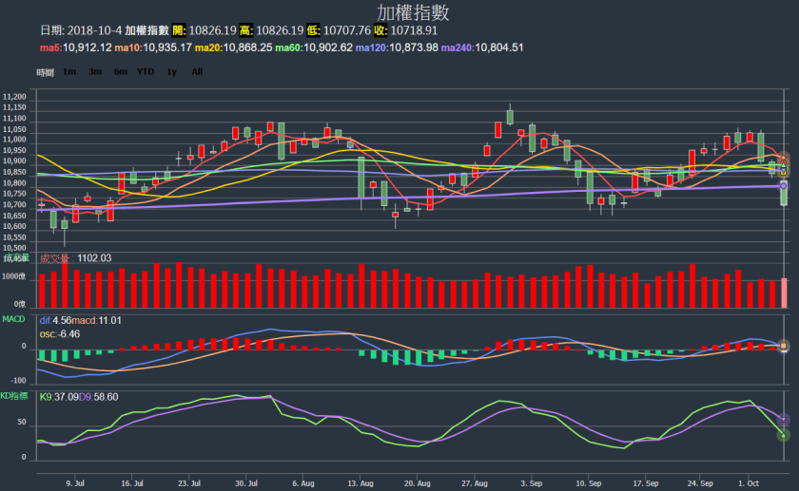Set the range to 6m
The height and width of the screenshot is (491, 799).
[x=120, y=71]
